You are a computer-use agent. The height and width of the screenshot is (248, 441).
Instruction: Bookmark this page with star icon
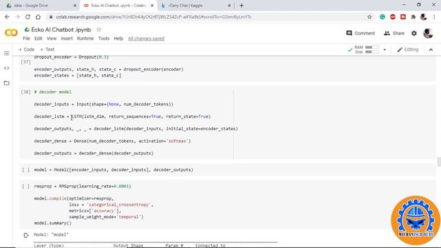coord(369,17)
